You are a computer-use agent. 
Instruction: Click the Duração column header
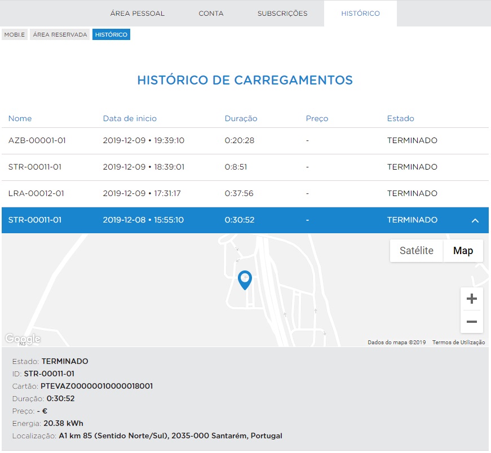(241, 118)
